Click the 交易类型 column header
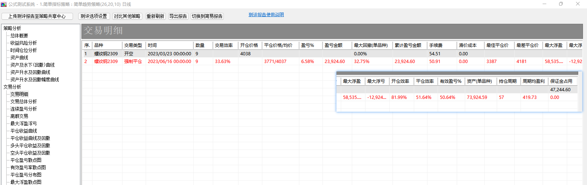Image resolution: width=587 pixels, height=185 pixels. [x=133, y=45]
